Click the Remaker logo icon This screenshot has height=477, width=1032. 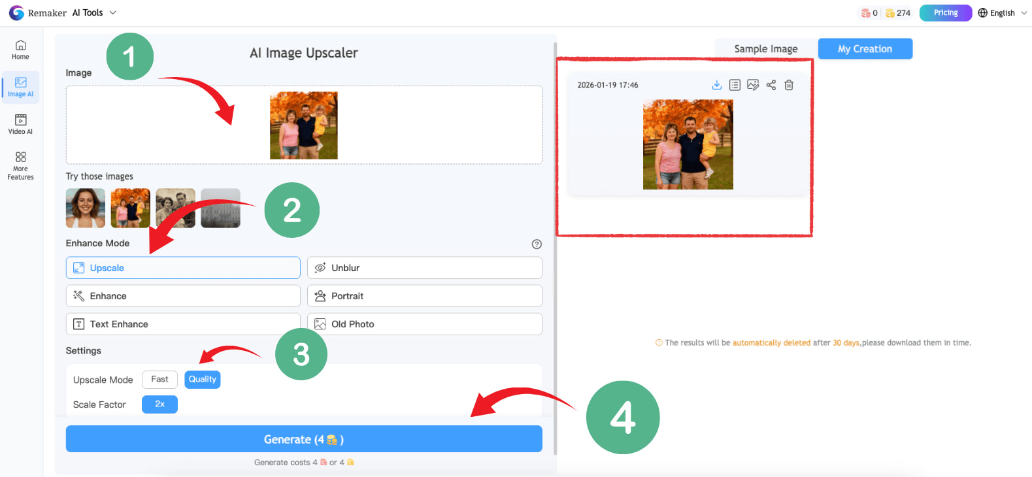coord(16,12)
